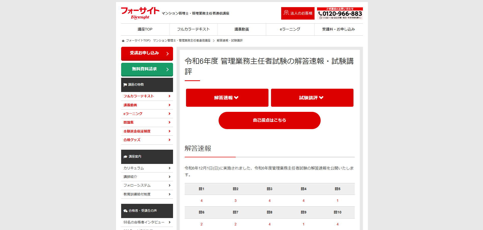This screenshot has height=230, width=483.
Task: Open the 講座TOP navigation tab
Action: [x=145, y=29]
